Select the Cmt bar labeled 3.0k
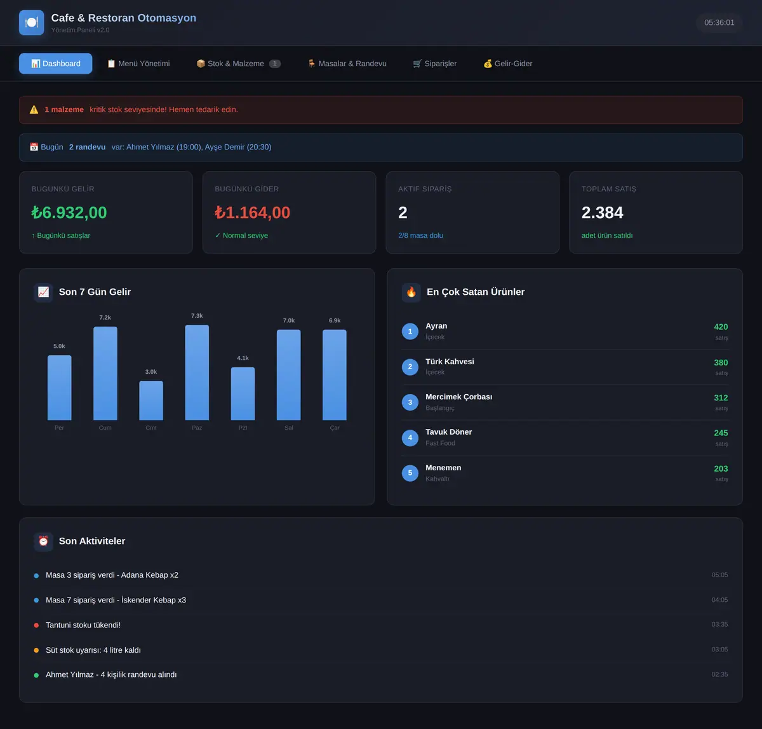Image resolution: width=762 pixels, height=729 pixels. [151, 400]
